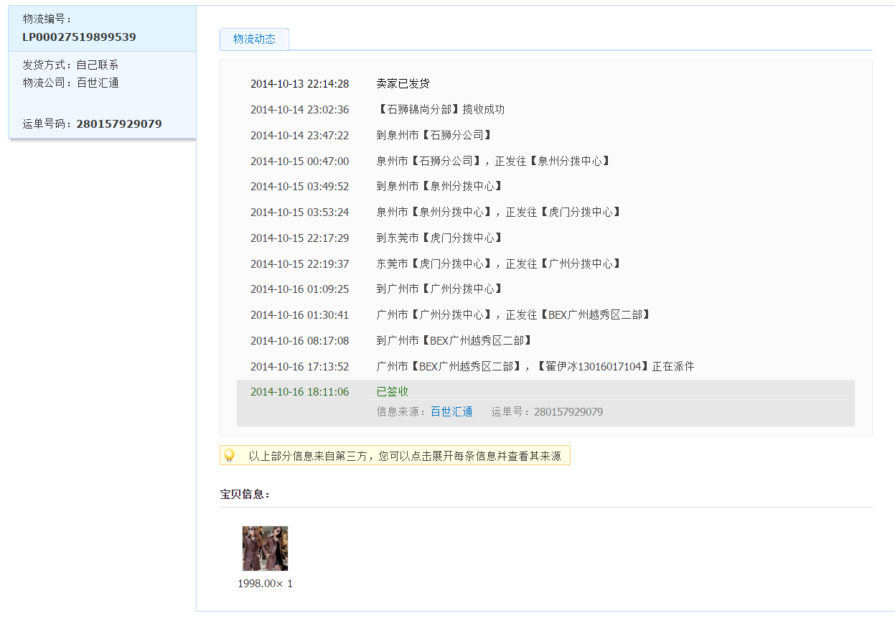Expand the 到东莞市 虎门分拨中心 entry
The width and height of the screenshot is (895, 621).
[439, 238]
